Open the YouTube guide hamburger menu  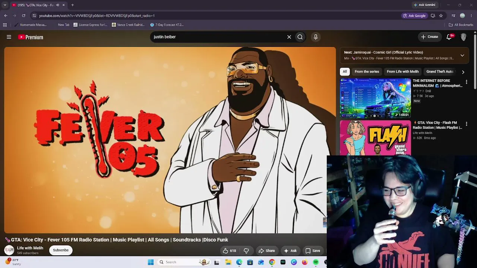tap(9, 37)
